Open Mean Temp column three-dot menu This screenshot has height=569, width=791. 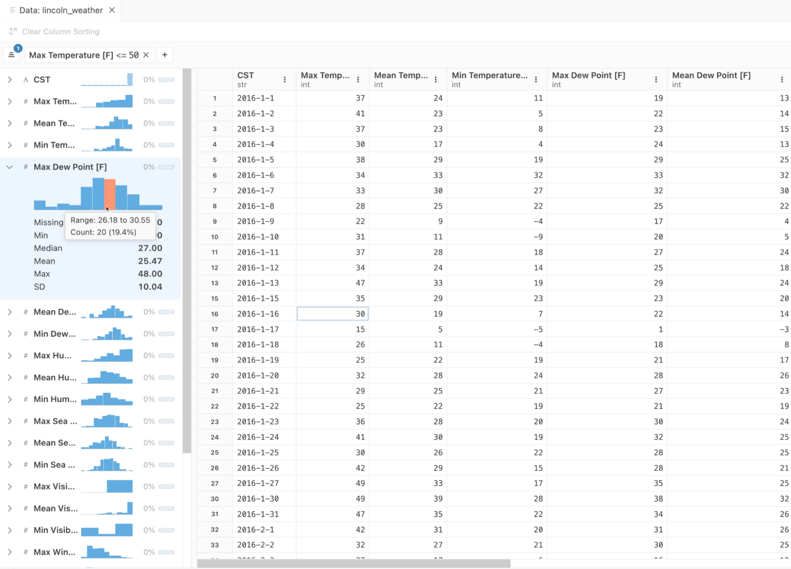coord(435,79)
